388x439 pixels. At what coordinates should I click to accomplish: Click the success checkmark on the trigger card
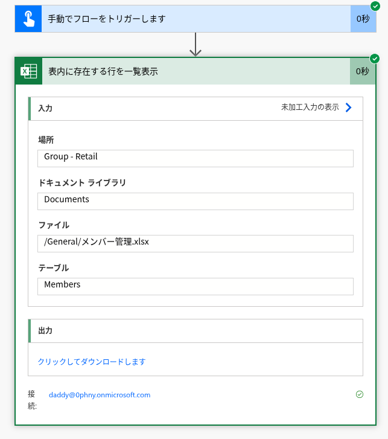click(375, 6)
